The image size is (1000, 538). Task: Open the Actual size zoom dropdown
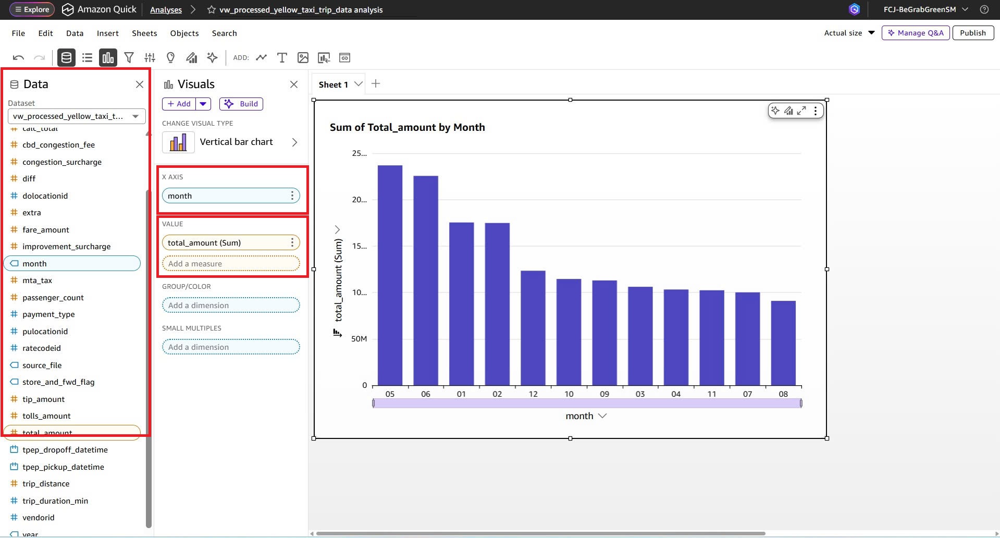pyautogui.click(x=849, y=33)
